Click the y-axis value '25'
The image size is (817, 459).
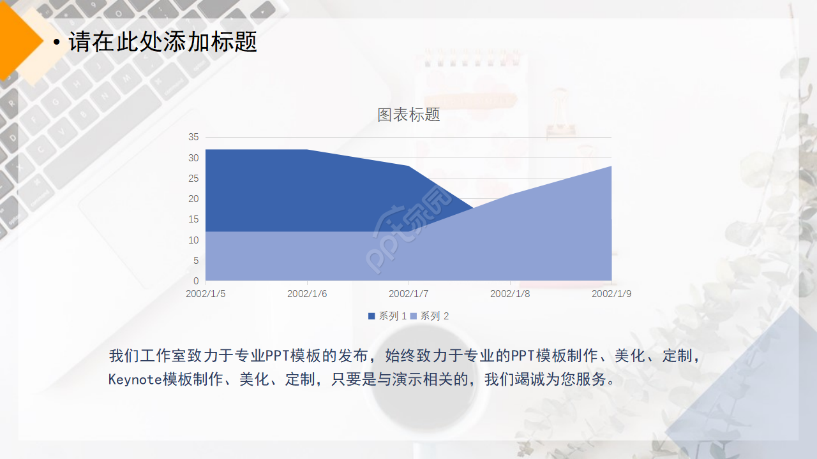coord(193,178)
